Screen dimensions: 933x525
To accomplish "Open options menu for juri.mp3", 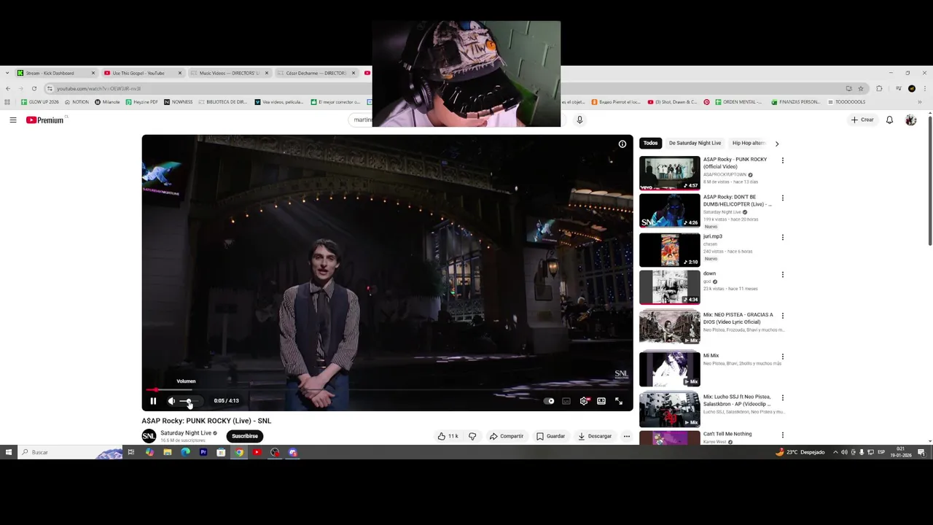I will click(783, 238).
